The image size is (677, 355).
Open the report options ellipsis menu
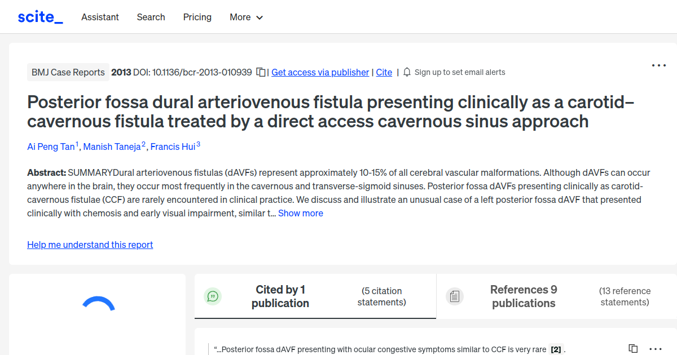coord(658,65)
